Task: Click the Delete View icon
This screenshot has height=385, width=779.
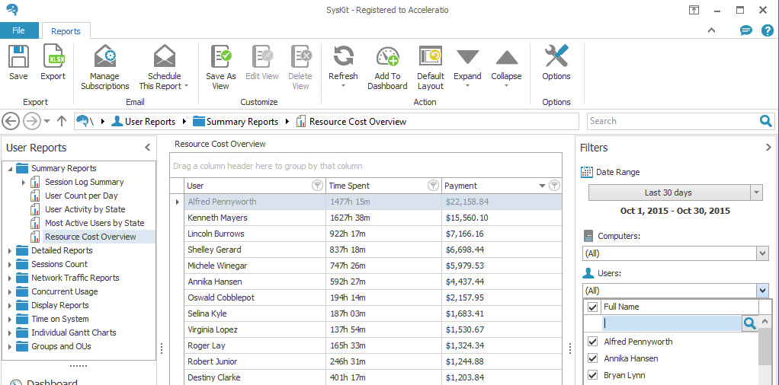Action: click(x=301, y=56)
